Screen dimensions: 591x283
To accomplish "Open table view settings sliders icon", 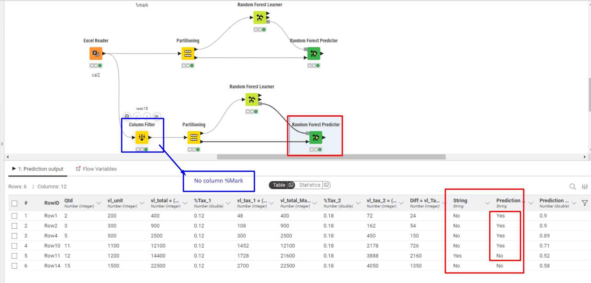I will point(585,186).
